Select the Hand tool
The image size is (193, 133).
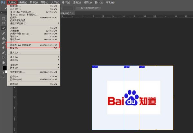tap(4, 62)
